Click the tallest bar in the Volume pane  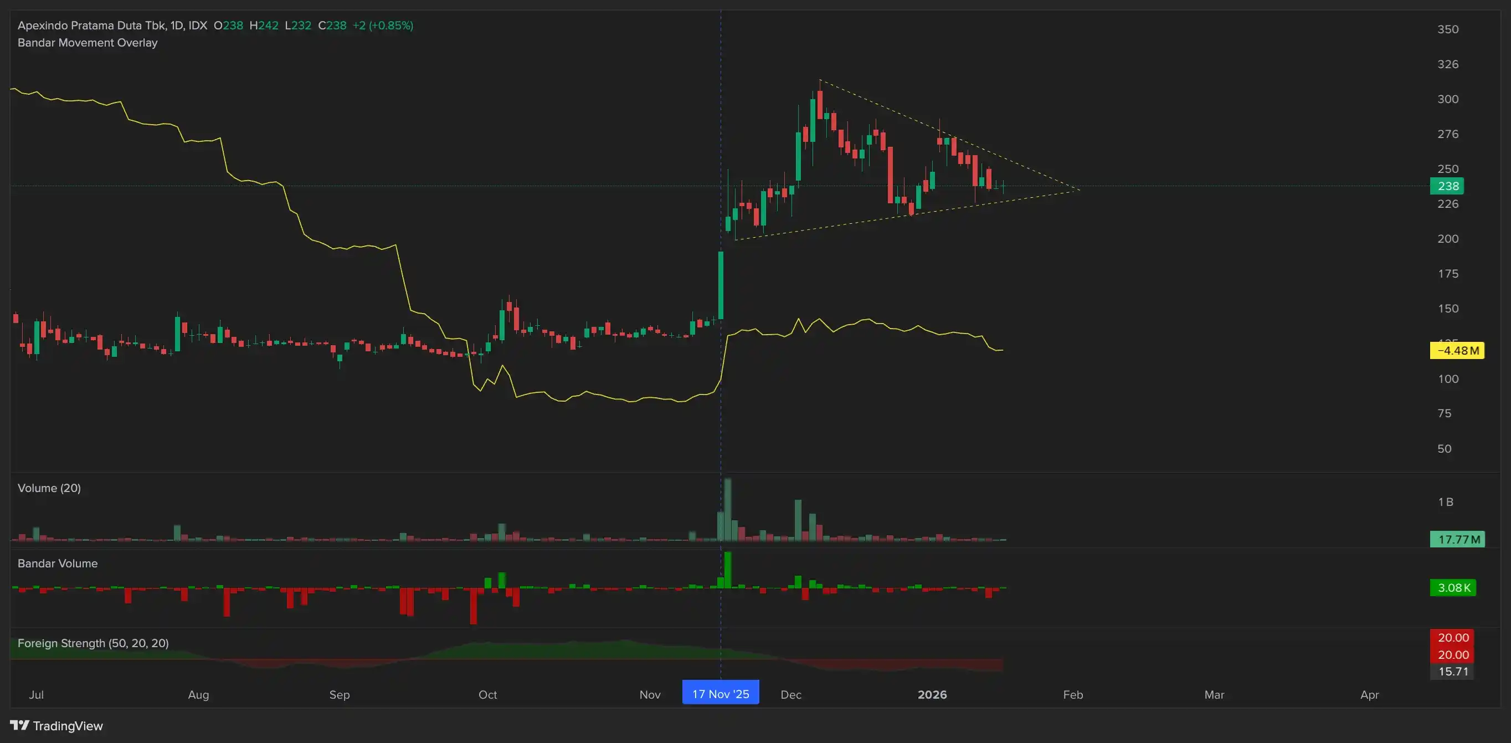pos(728,509)
